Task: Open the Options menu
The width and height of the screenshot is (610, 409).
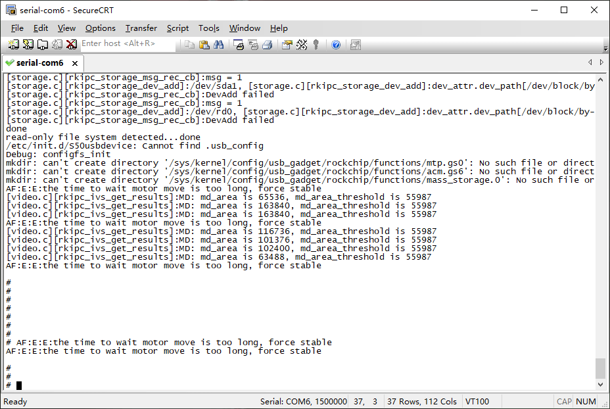Action: [x=101, y=28]
